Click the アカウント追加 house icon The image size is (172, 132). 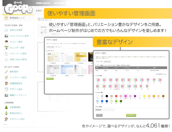click(x=6, y=119)
